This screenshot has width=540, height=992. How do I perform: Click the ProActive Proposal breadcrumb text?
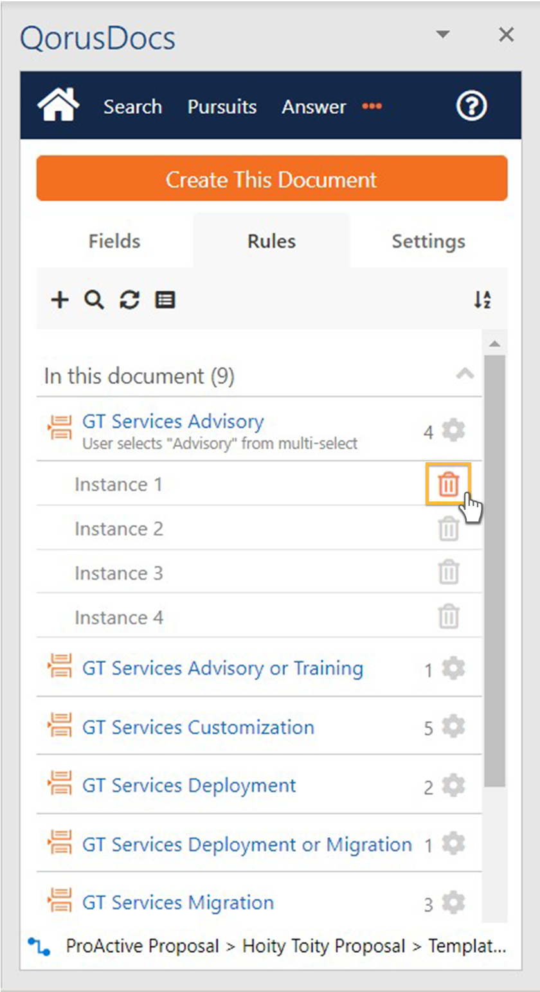143,946
